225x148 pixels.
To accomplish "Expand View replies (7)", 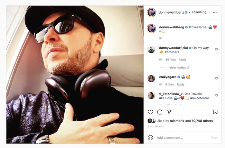I will pos(180,68).
